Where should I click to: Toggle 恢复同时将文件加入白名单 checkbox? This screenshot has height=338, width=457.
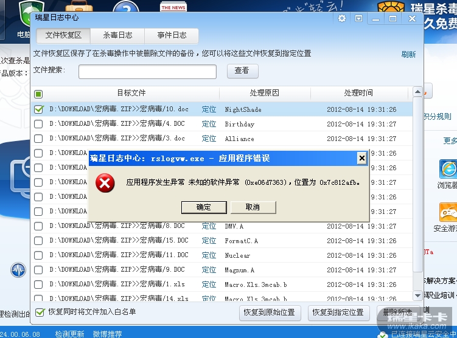[40, 312]
